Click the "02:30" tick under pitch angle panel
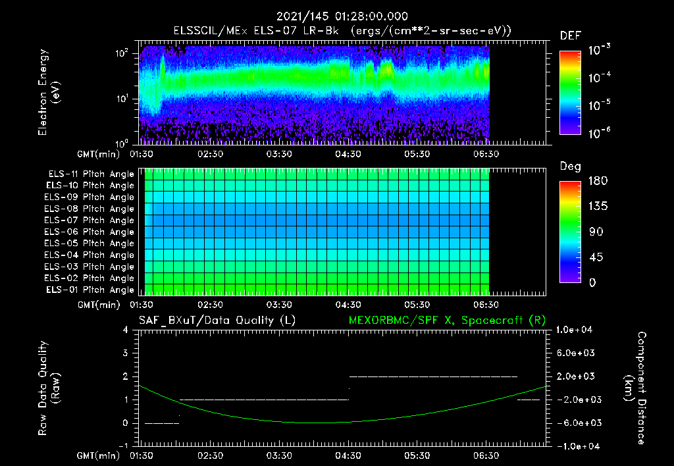The image size is (674, 466). pyautogui.click(x=210, y=305)
